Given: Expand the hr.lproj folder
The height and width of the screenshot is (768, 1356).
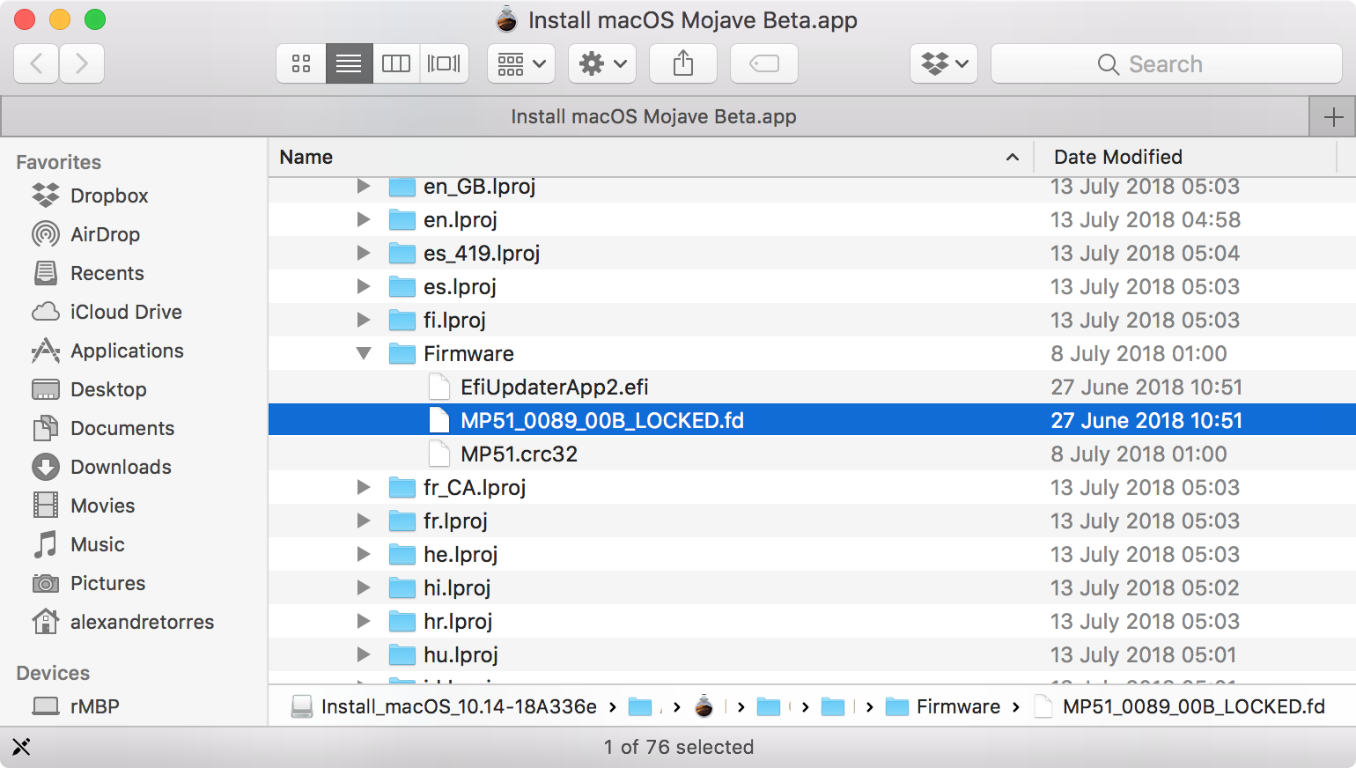Looking at the screenshot, I should [364, 621].
